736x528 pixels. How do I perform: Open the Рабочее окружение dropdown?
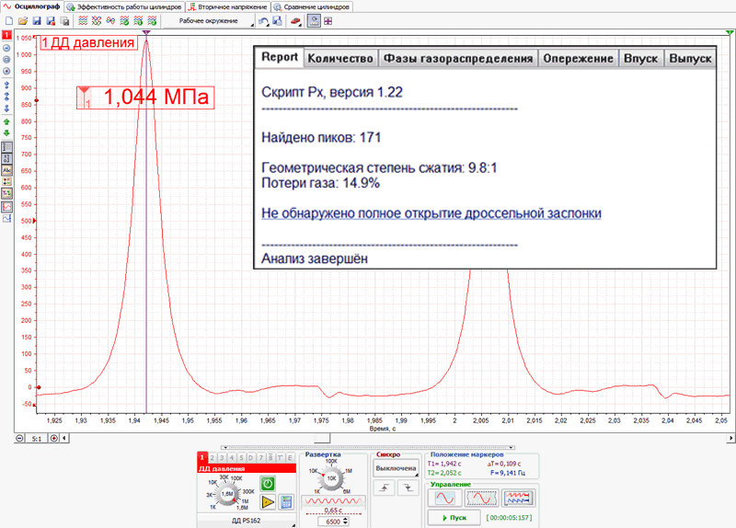tap(209, 21)
